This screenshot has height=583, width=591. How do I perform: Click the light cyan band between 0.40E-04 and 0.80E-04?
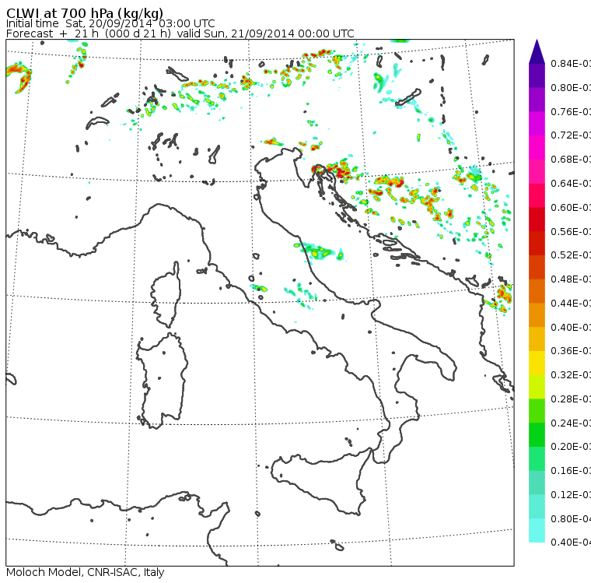pyautogui.click(x=537, y=531)
